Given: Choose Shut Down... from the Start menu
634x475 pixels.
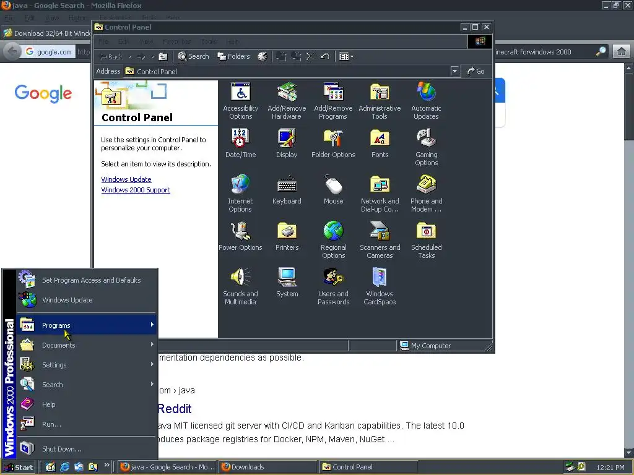Looking at the screenshot, I should point(87,449).
